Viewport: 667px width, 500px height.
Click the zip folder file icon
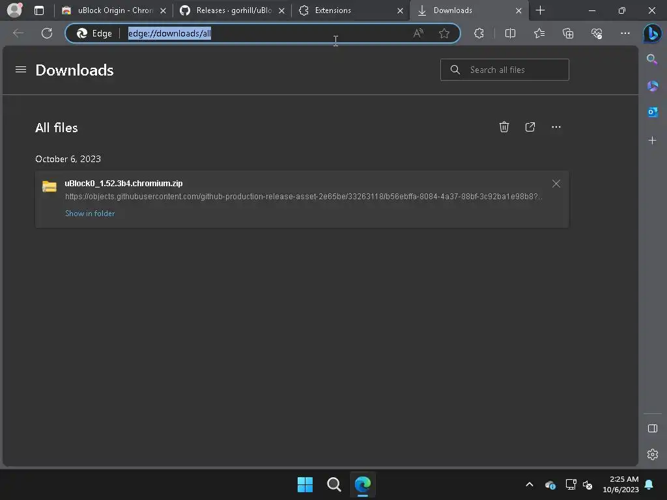50,186
